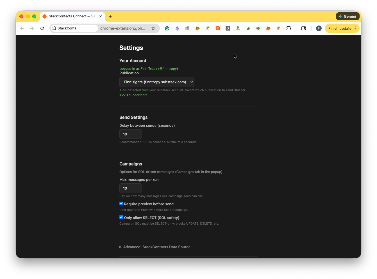Screen dimensions: 377x279
Task: Click the tab search magnifier icon
Action: point(304,28)
